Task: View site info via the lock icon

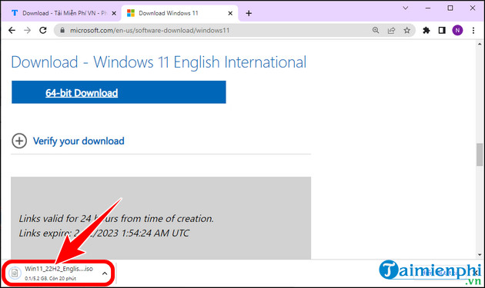Action: pos(62,30)
